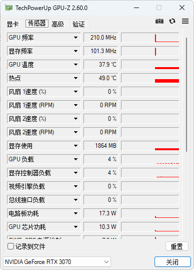This screenshot has width=194, height=270.
Task: Click the GPU-Z app icon in title bar
Action: click(x=9, y=8)
